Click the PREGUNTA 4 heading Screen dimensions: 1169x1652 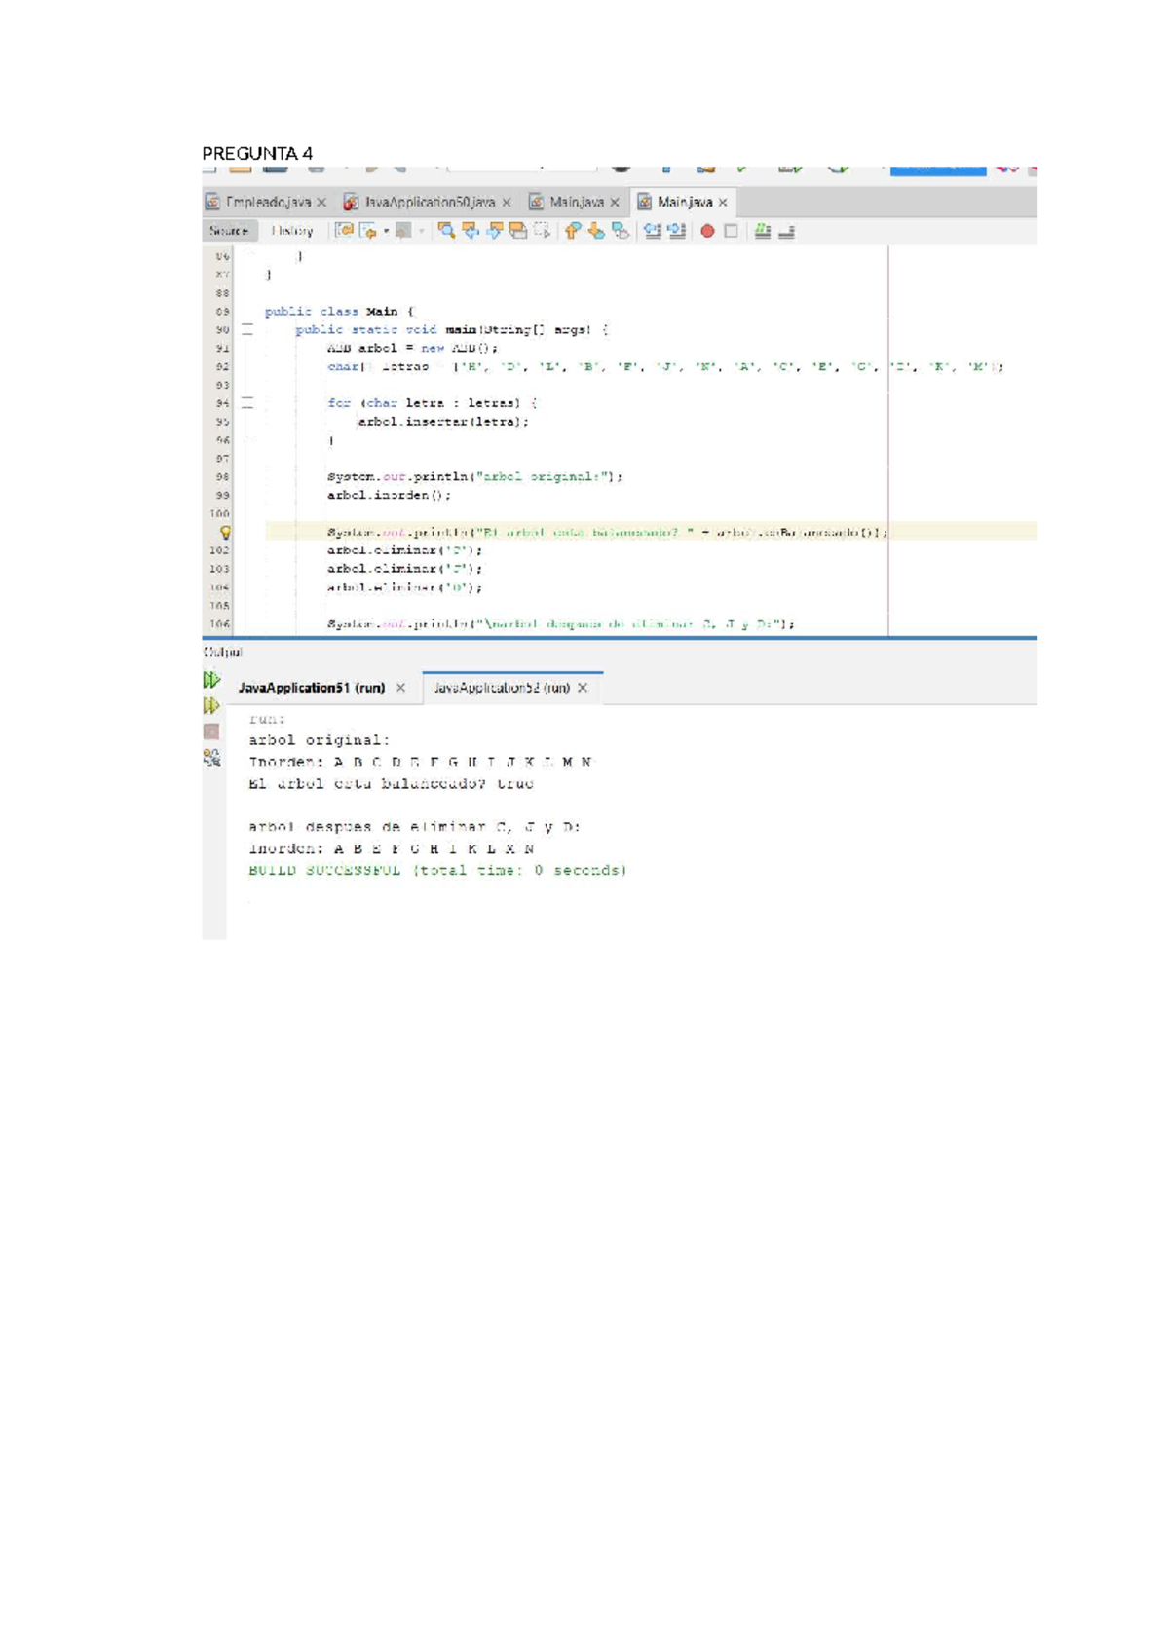point(257,153)
